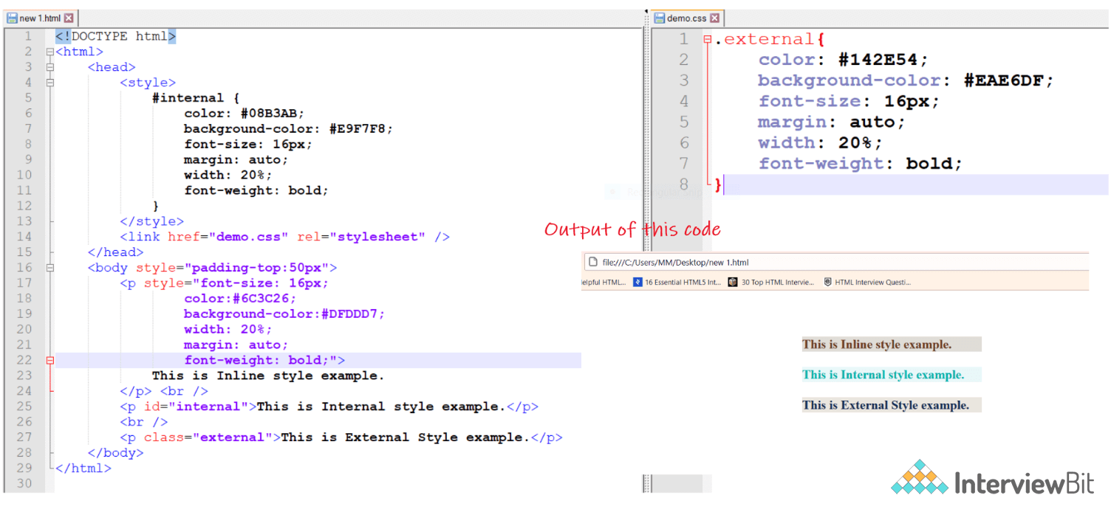This screenshot has height=512, width=1111.
Task: Collapse the .external rule fold in demo.css
Action: click(x=707, y=39)
